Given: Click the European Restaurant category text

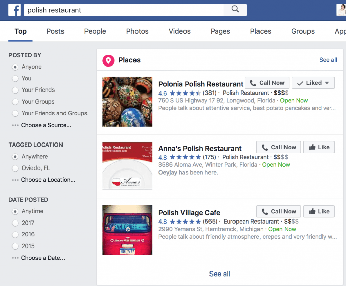Looking at the screenshot, I should pyautogui.click(x=251, y=222).
